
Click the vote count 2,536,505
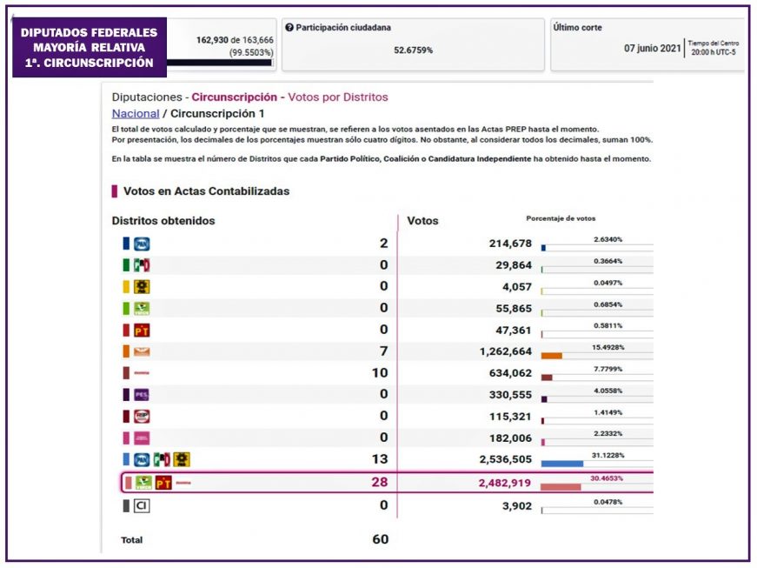(506, 459)
